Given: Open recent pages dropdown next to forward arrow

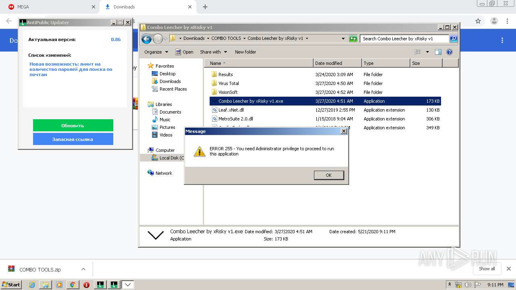Looking at the screenshot, I should [165, 39].
